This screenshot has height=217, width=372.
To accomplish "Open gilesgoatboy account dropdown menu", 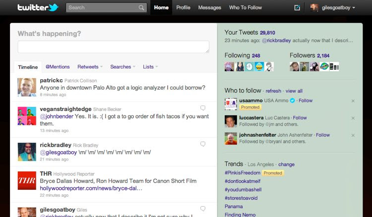I will [x=339, y=7].
